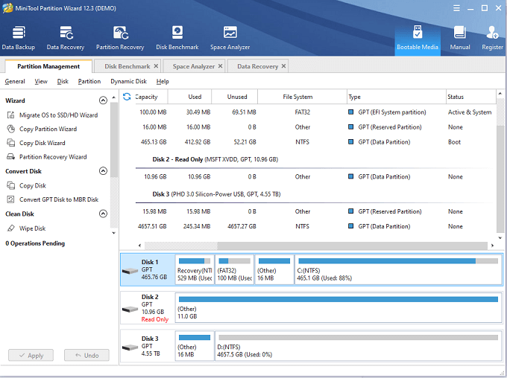Refresh the disk list with the reload icon
Viewport: 507px width, 378px height.
coord(127,97)
